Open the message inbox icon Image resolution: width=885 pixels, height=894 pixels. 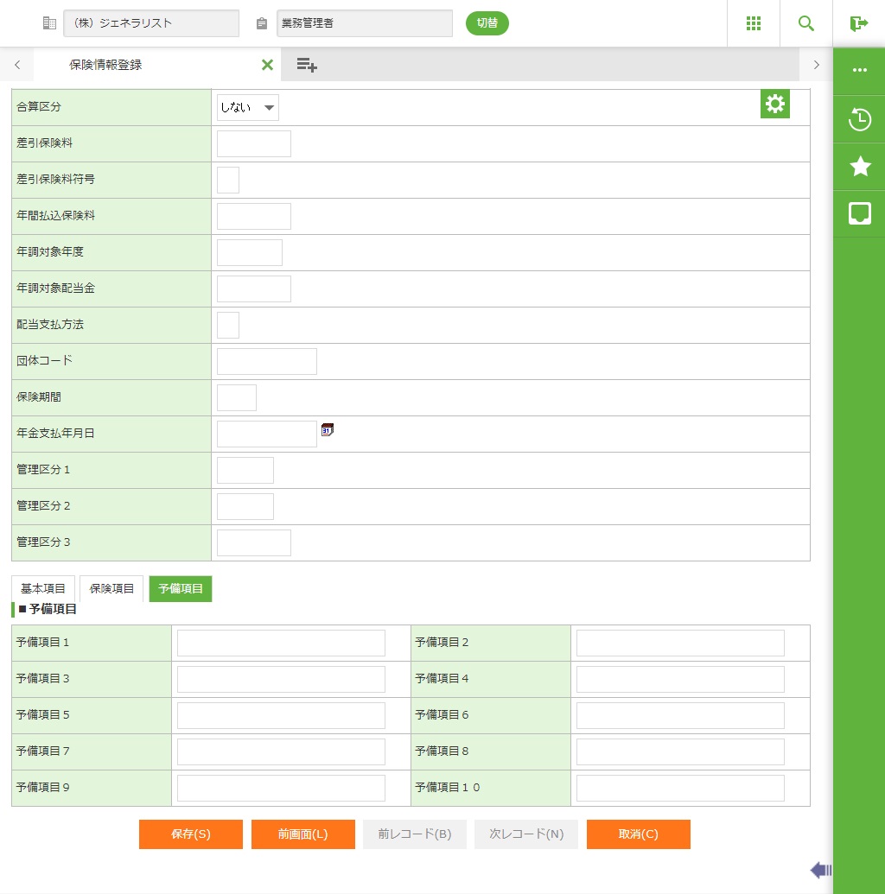pyautogui.click(x=859, y=213)
